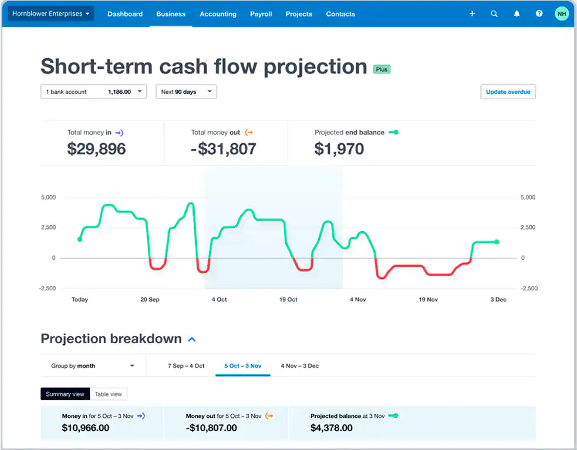Navigate to the Dashboard link
The image size is (577, 450).
point(125,14)
